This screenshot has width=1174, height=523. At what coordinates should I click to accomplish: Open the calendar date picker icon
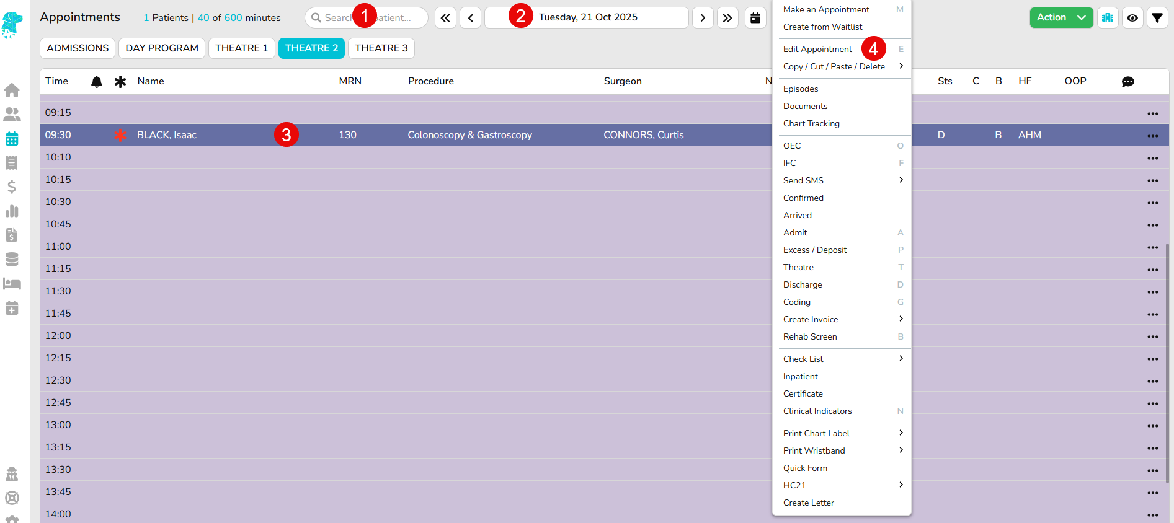(755, 18)
